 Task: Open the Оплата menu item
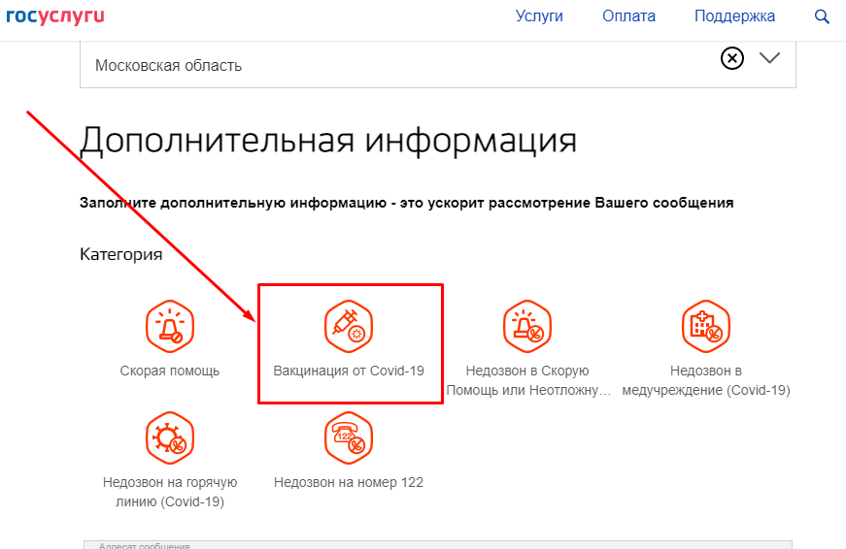pyautogui.click(x=628, y=16)
